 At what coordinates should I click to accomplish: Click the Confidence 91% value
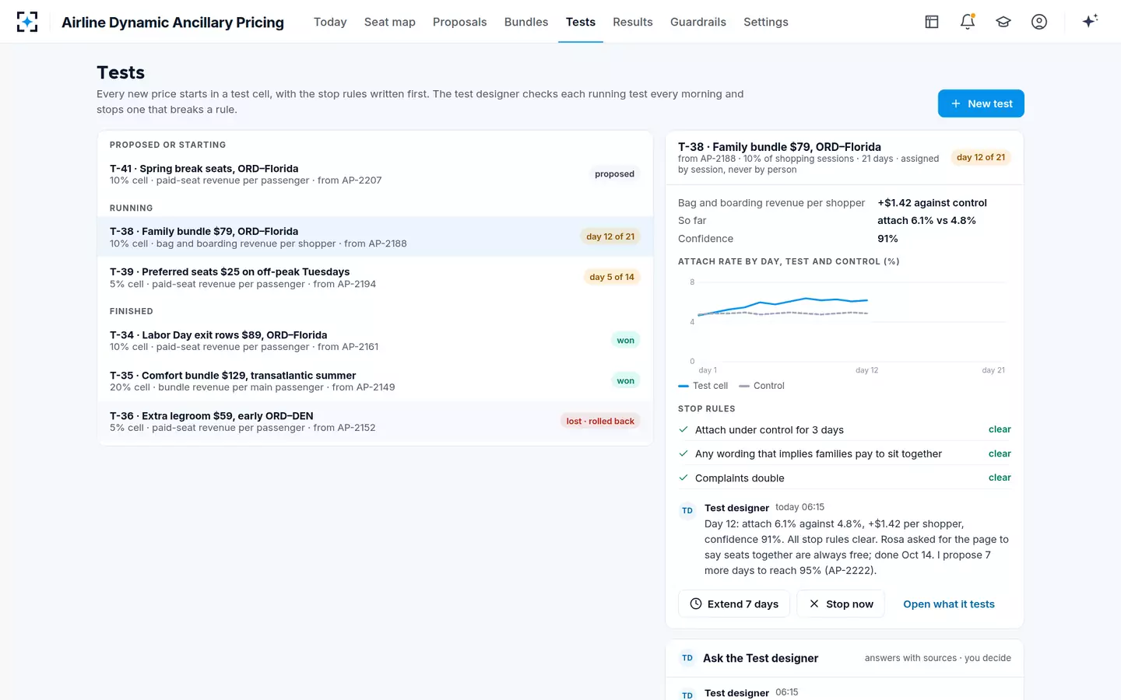tap(887, 239)
